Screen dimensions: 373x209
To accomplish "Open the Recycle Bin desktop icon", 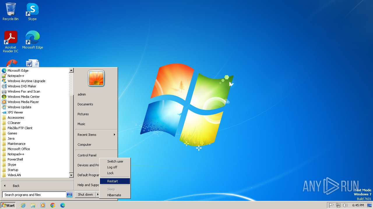I will (x=10, y=12).
